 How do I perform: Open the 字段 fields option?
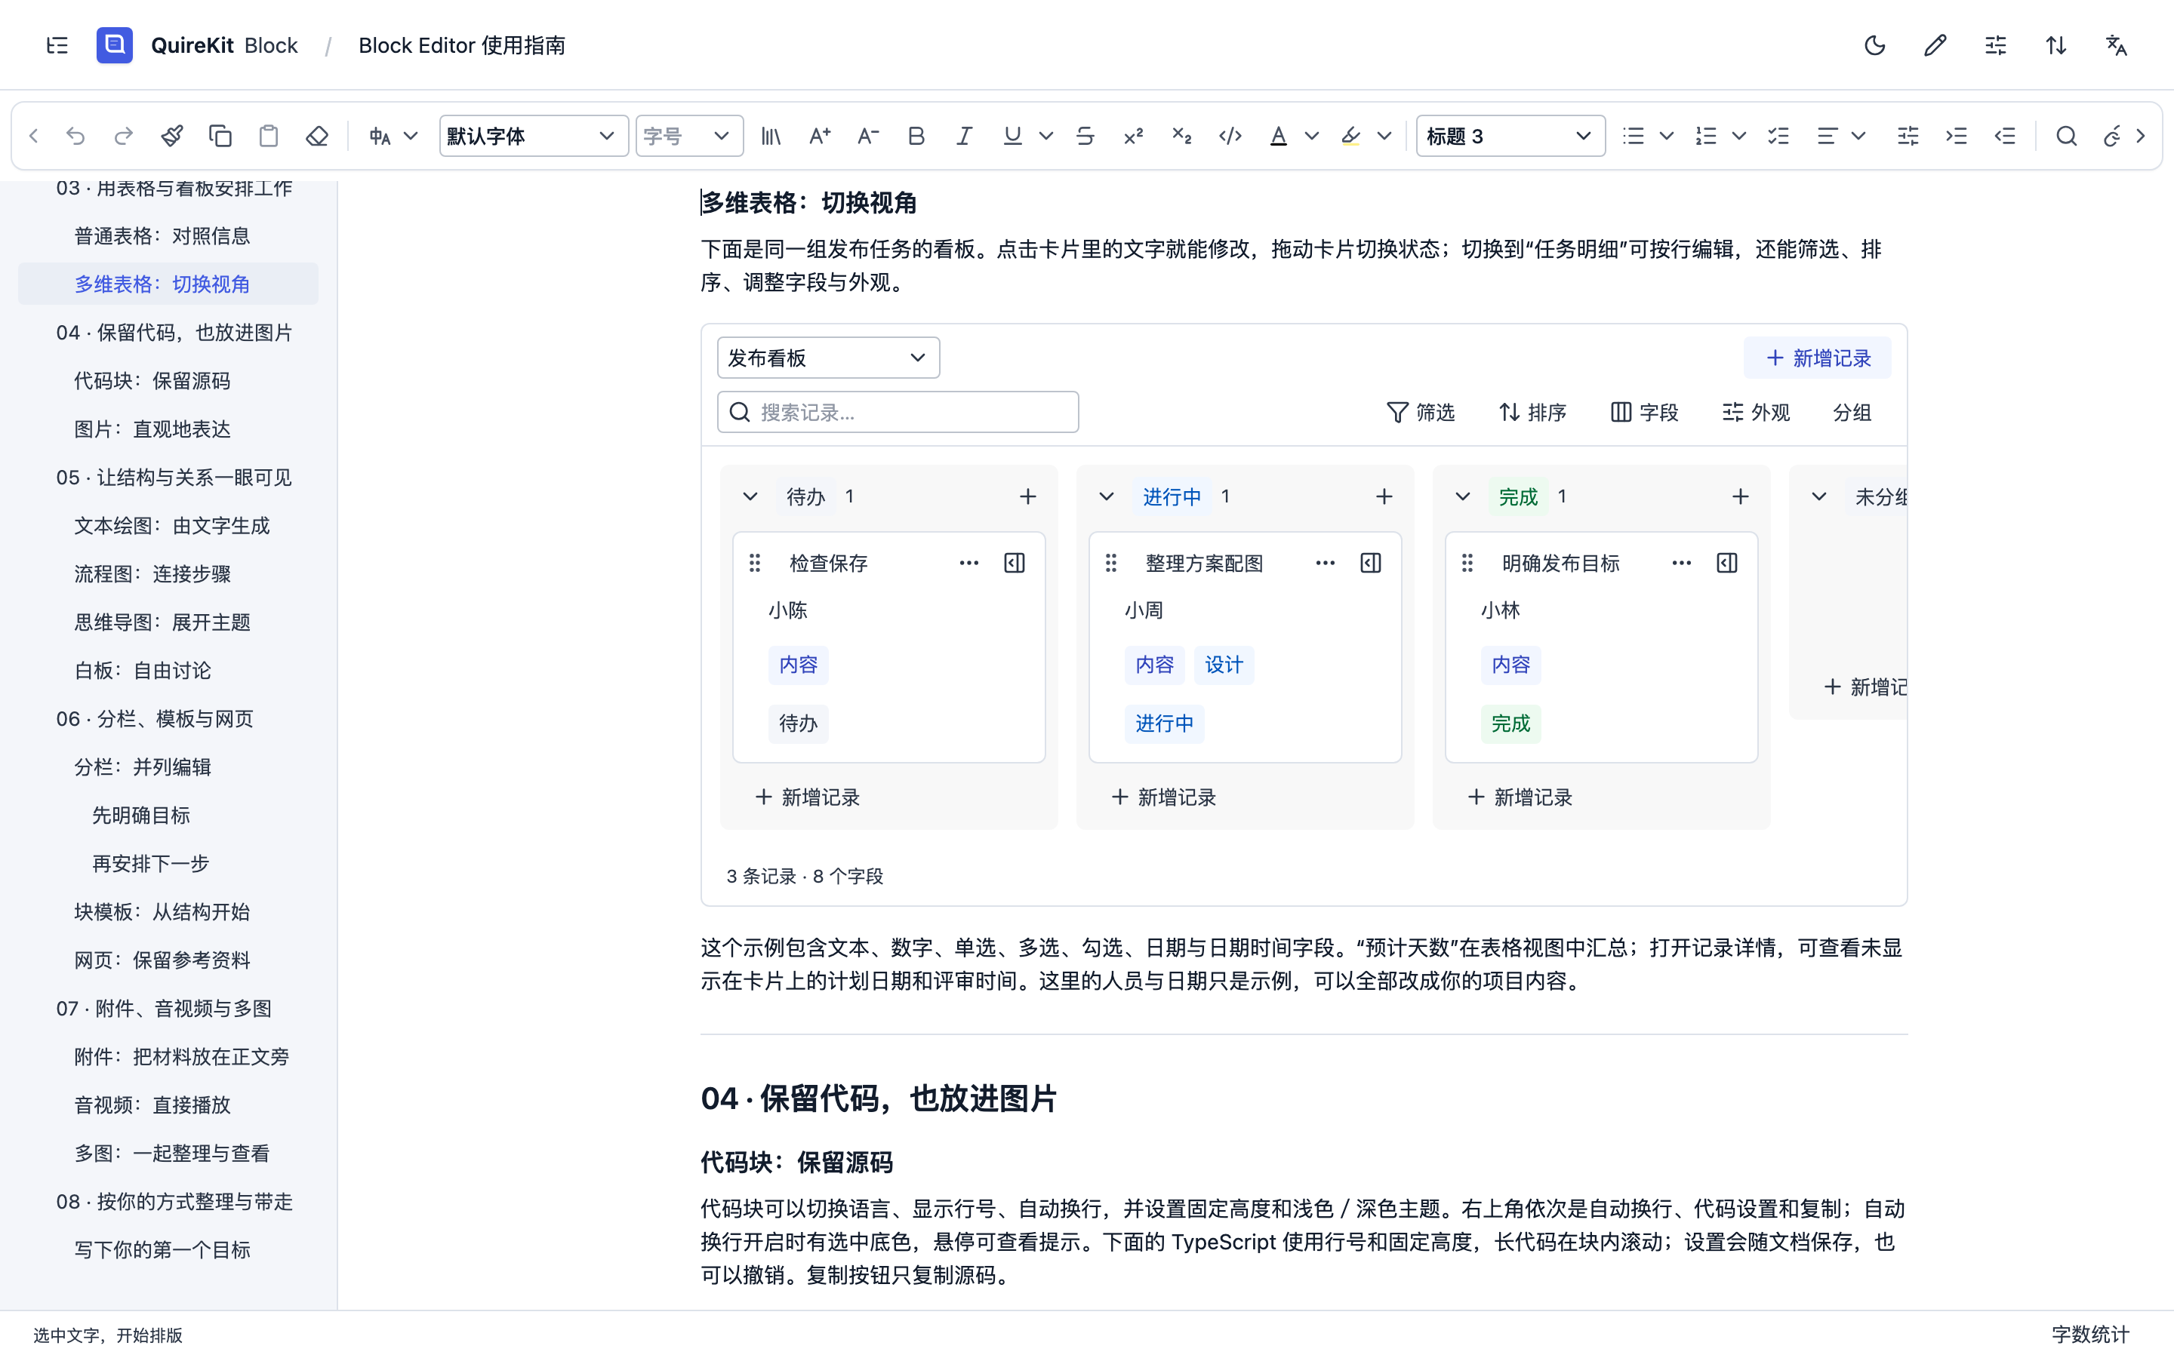(1644, 412)
